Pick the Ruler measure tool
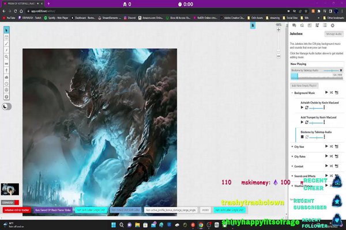This screenshot has height=230, width=346. pos(6,64)
